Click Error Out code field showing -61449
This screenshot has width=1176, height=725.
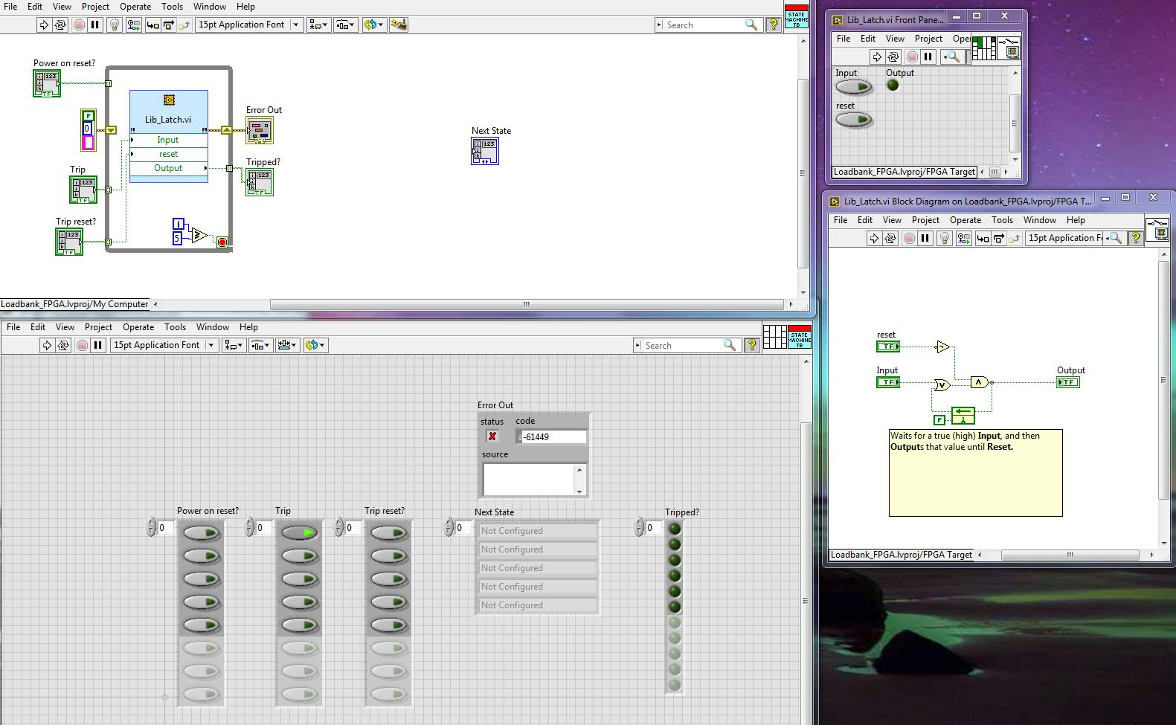554,436
